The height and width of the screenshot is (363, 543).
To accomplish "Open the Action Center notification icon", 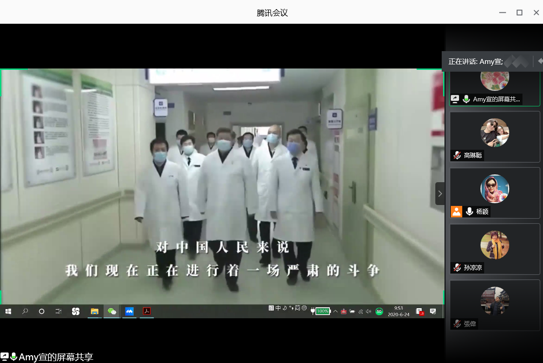I will [x=433, y=311].
